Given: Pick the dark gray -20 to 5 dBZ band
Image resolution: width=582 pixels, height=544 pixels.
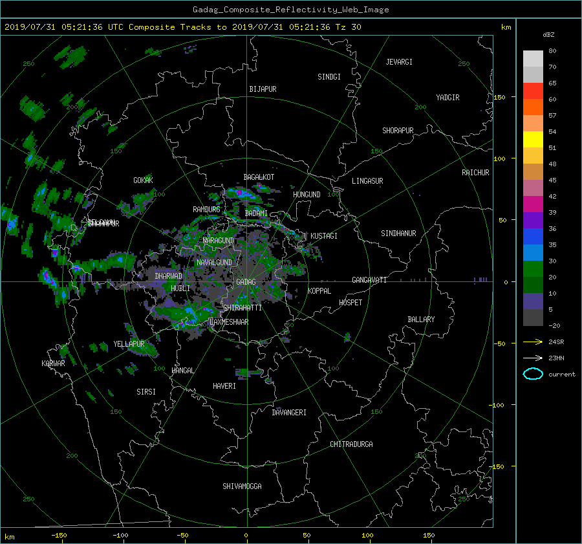Looking at the screenshot, I should pos(533,318).
